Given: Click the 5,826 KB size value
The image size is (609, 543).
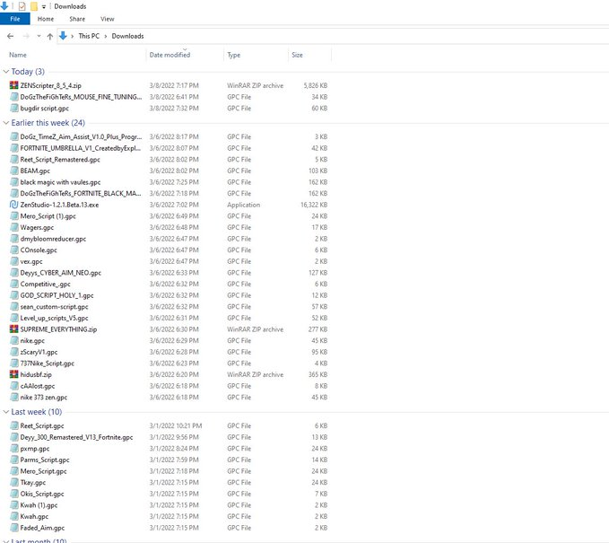Looking at the screenshot, I should pyautogui.click(x=316, y=85).
